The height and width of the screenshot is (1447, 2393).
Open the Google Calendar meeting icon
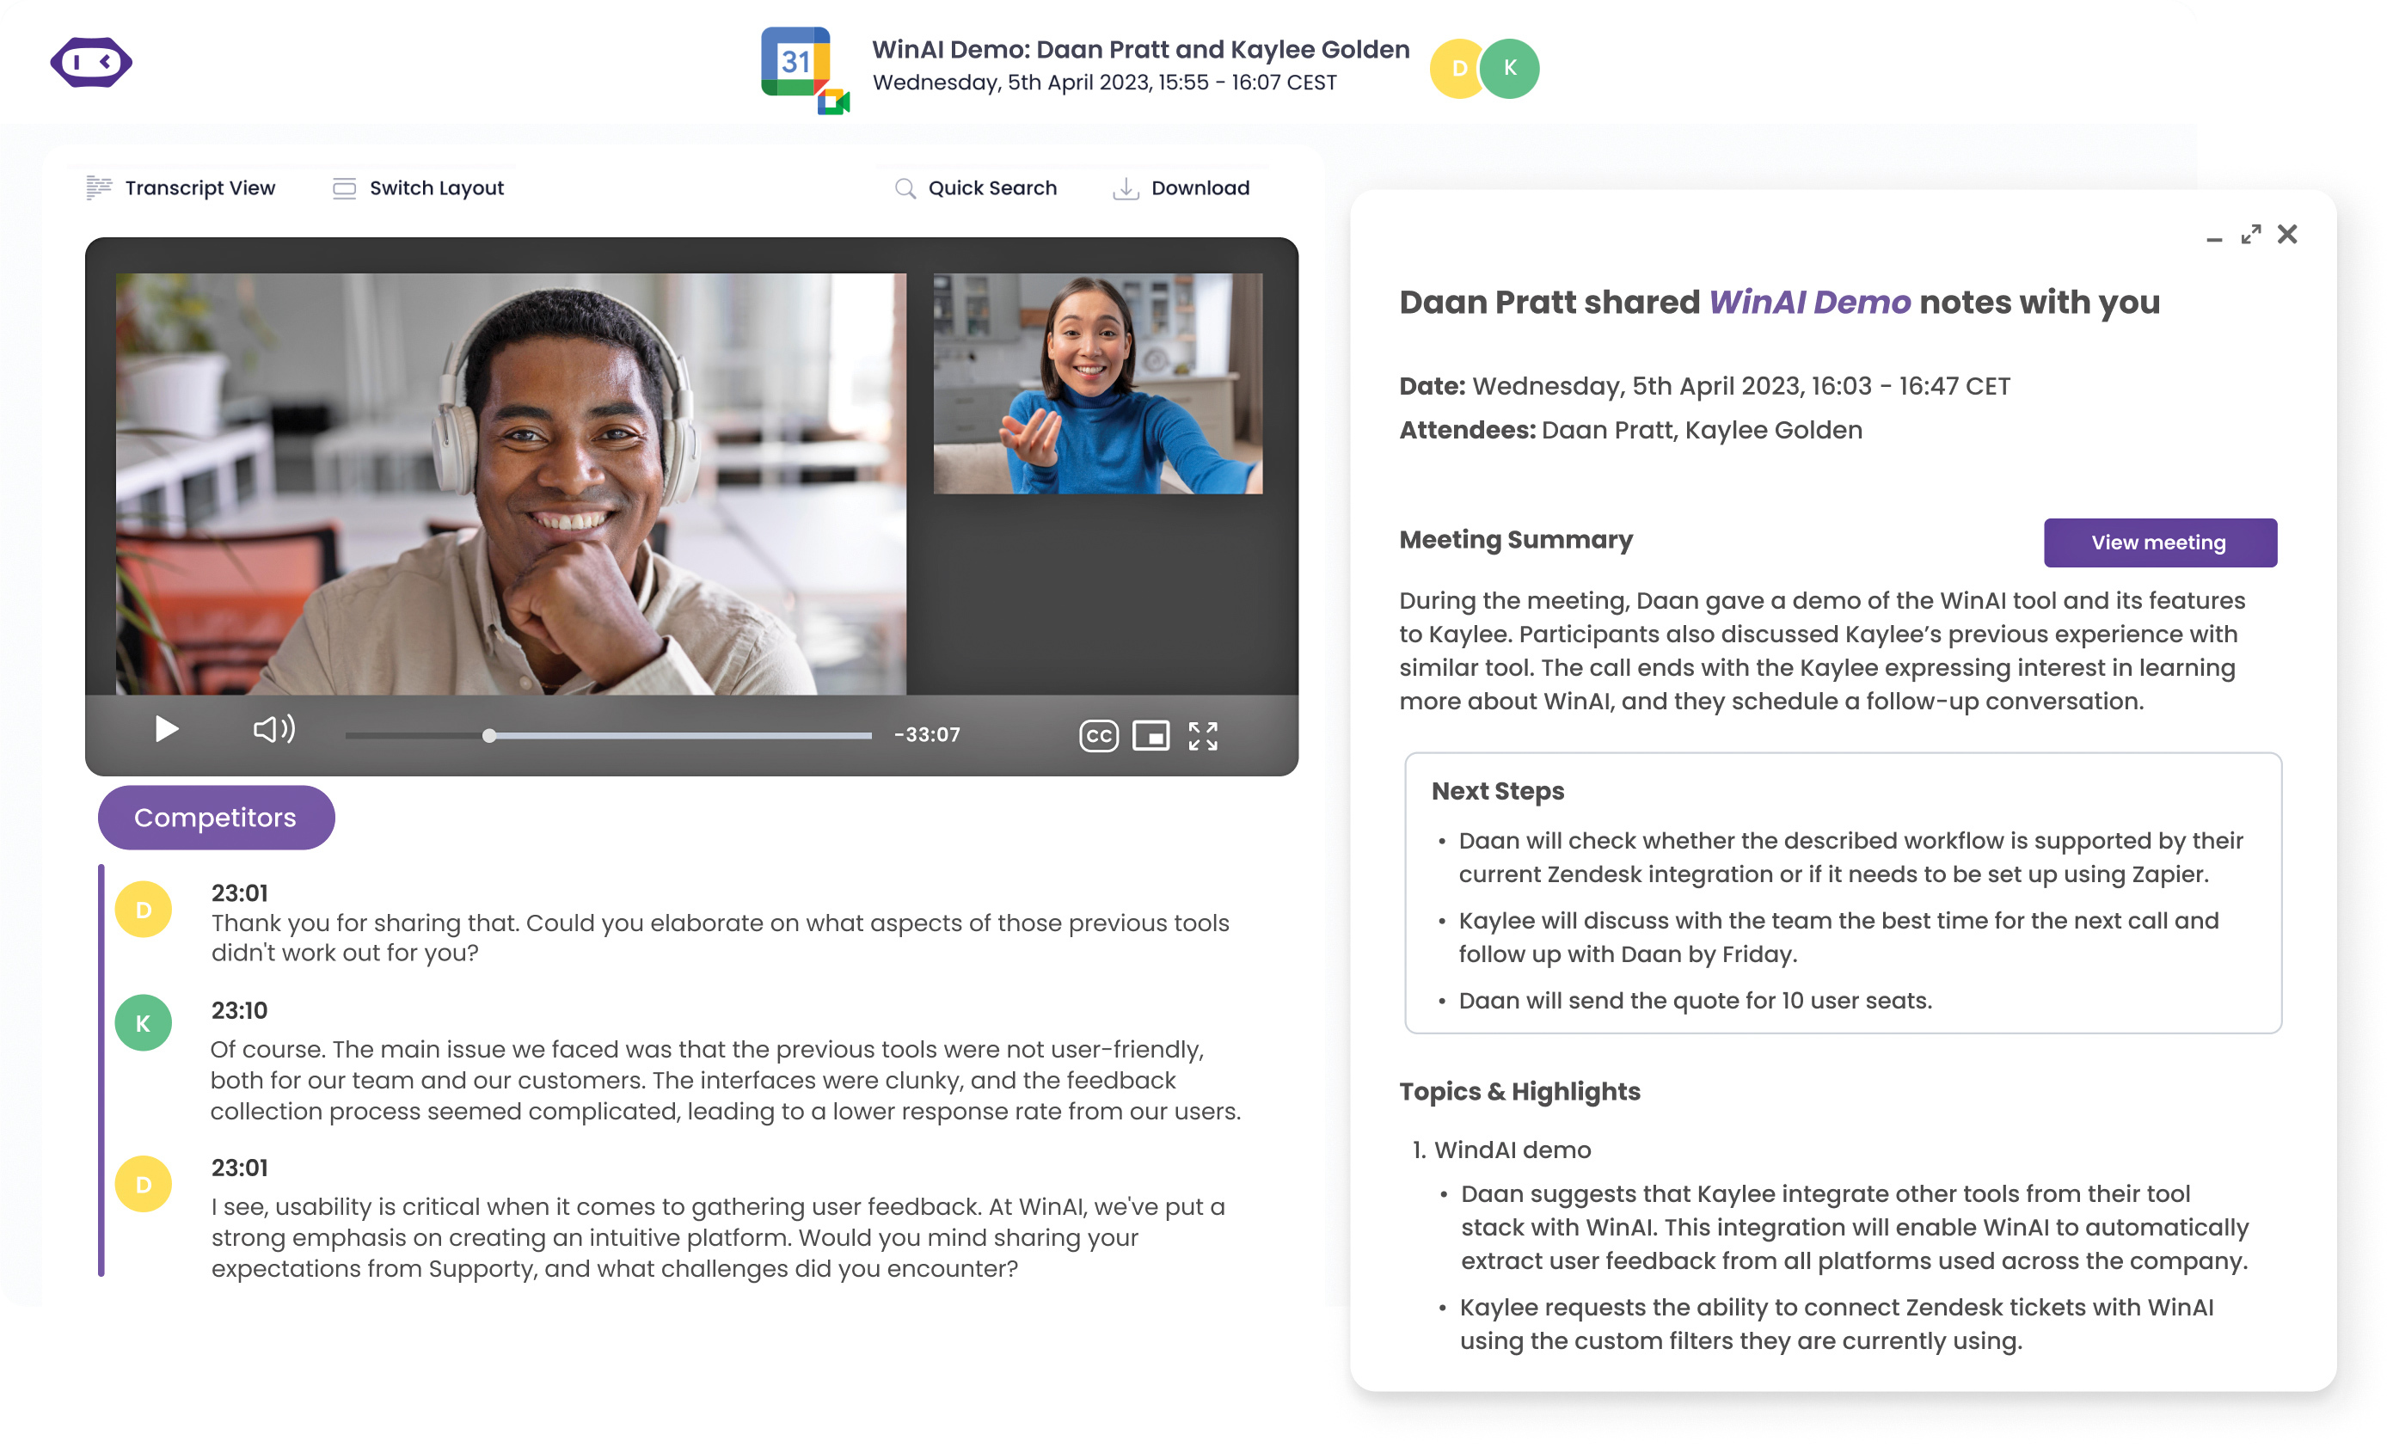tap(805, 70)
